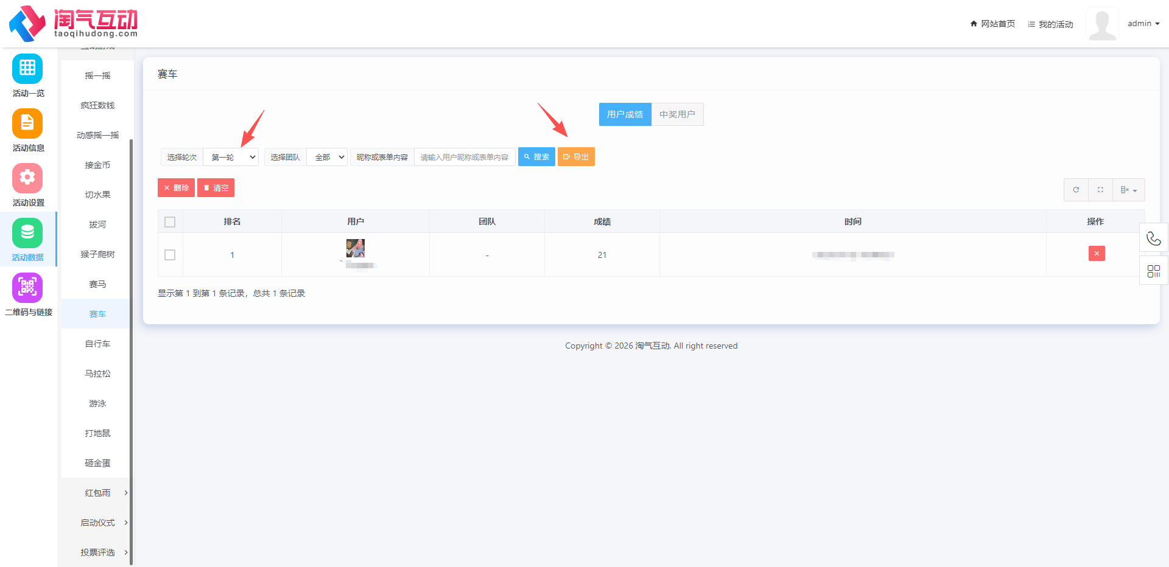Tick the checkbox for rank 1 row
The image size is (1169, 567).
click(170, 255)
